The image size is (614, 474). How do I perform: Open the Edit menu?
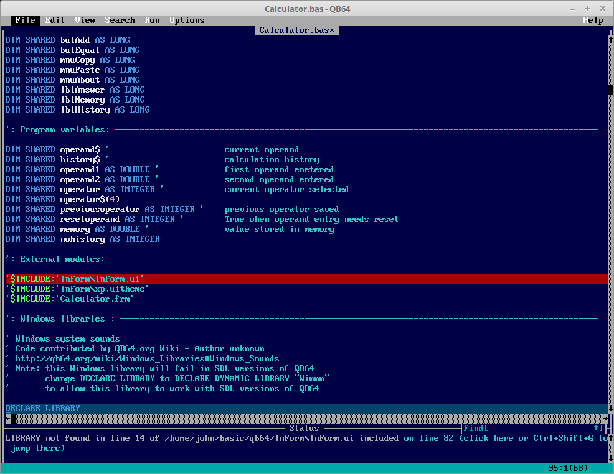coord(55,20)
